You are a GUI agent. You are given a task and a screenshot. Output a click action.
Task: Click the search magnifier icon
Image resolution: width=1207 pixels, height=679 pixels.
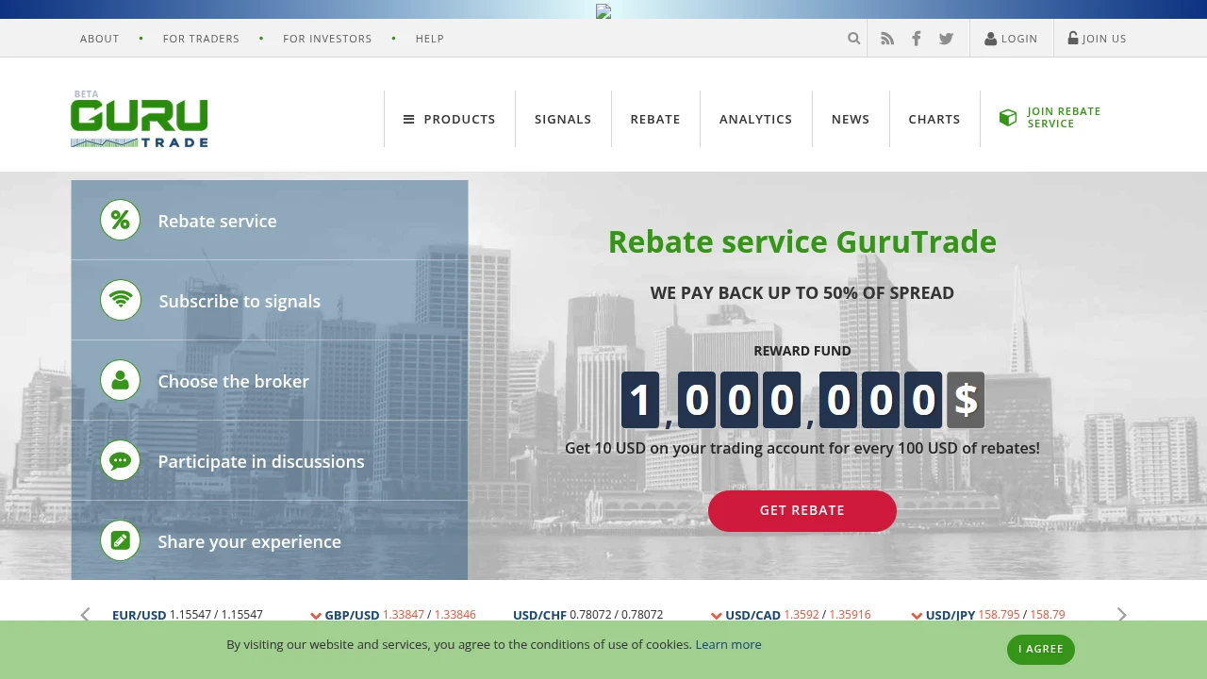point(853,39)
